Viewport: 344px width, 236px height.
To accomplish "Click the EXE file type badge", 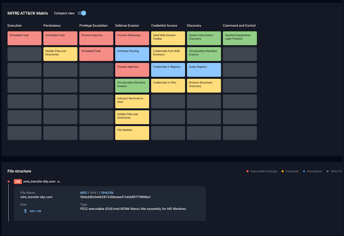I will [18, 182].
